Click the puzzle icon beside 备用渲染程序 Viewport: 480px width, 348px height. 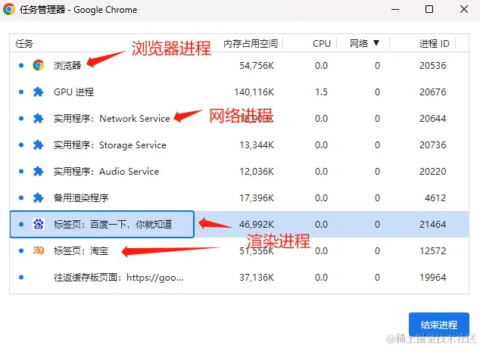[39, 198]
